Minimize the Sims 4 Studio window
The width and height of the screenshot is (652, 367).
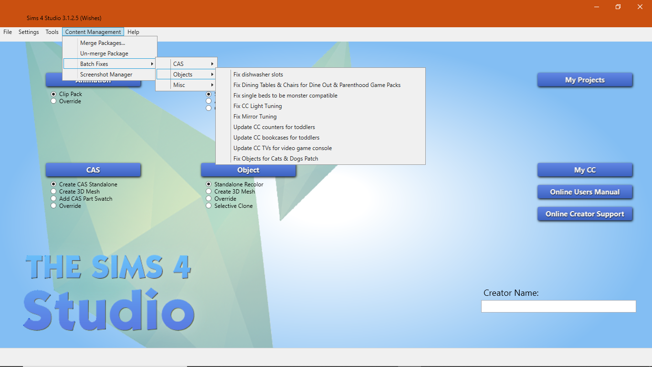597,7
